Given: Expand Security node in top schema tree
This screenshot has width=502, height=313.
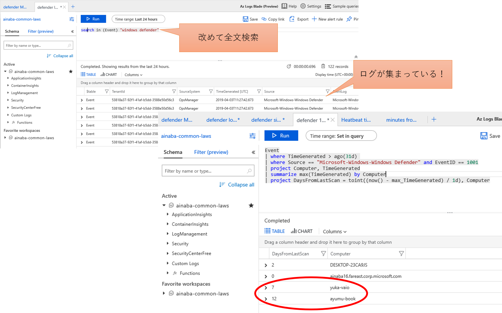Looking at the screenshot, I should click(x=8, y=100).
